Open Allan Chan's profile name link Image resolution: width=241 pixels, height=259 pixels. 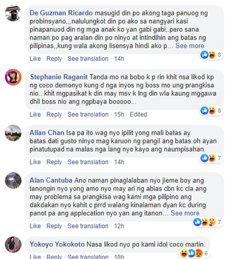pyautogui.click(x=47, y=133)
